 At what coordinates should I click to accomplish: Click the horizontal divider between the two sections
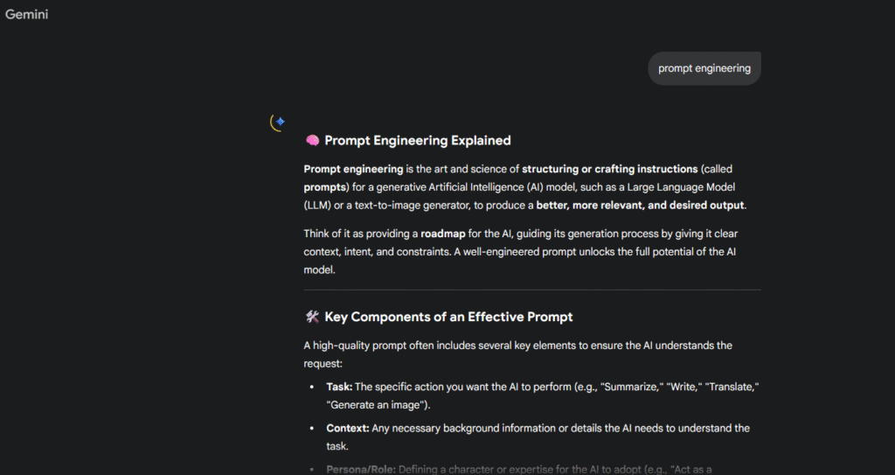(x=532, y=290)
